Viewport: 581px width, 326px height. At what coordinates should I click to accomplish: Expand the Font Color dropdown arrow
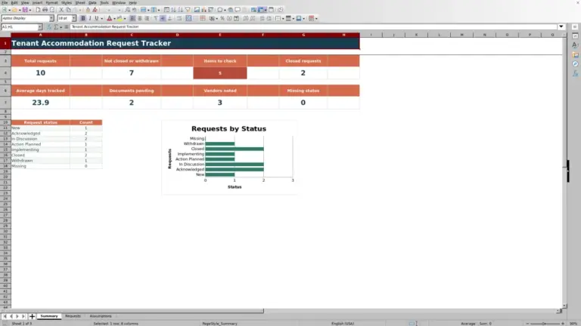pos(114,18)
